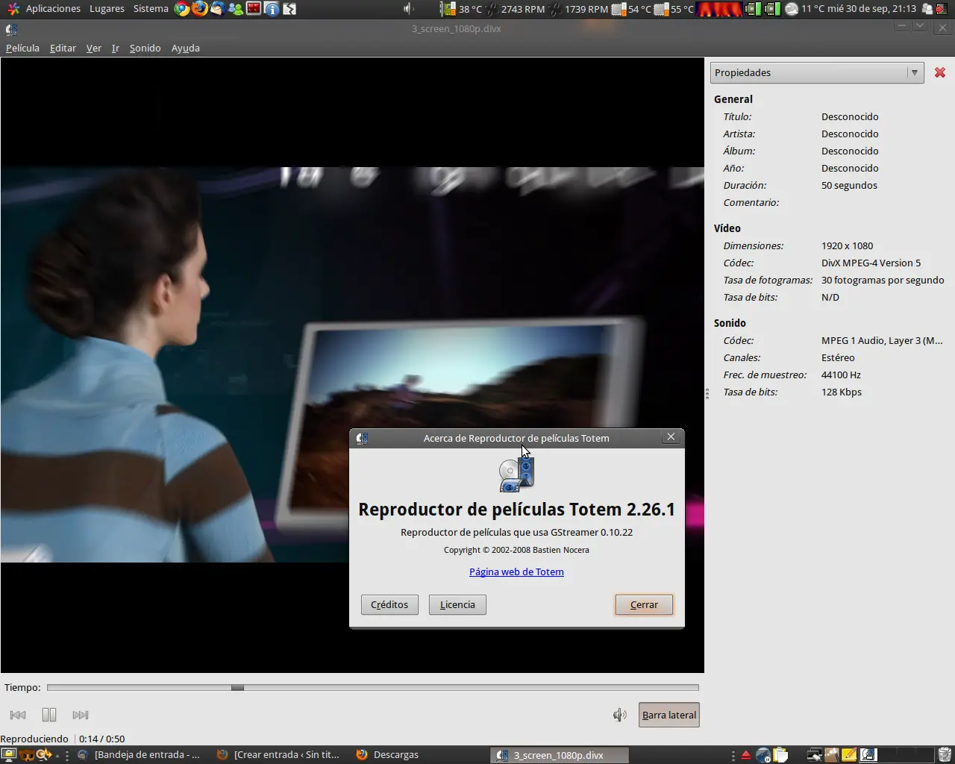Click the 50 segundos duration value
955x764 pixels.
(x=849, y=185)
